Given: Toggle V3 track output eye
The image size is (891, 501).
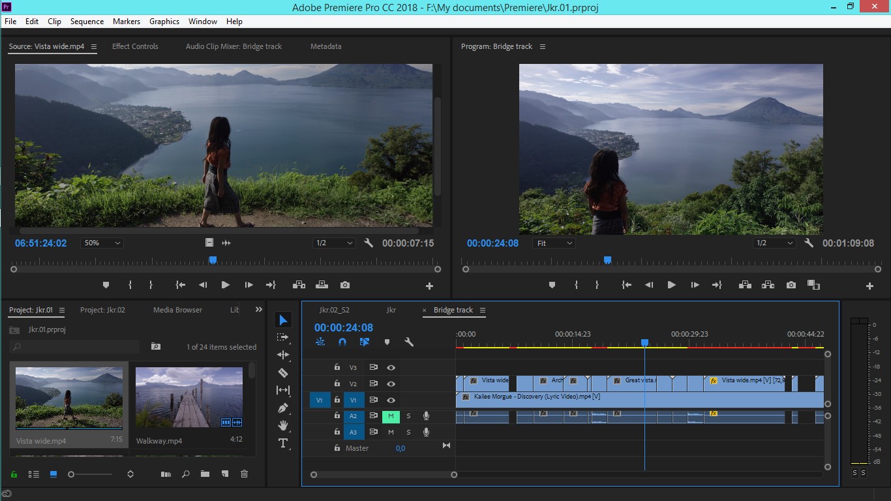Looking at the screenshot, I should [x=391, y=367].
